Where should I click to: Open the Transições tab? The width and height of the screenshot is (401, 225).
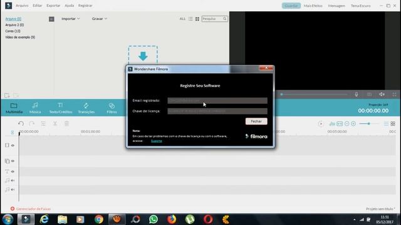coord(86,108)
